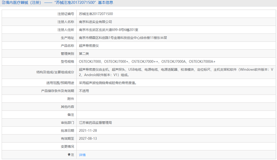Select storage value 不适用
Image resolution: width=277 pixels, height=160 pixels.
84,91
